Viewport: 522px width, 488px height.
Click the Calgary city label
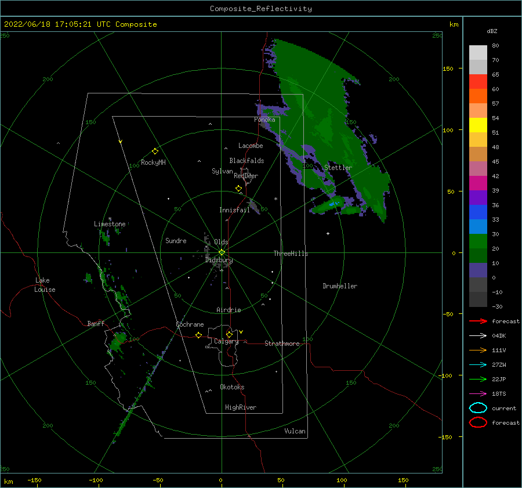click(226, 341)
